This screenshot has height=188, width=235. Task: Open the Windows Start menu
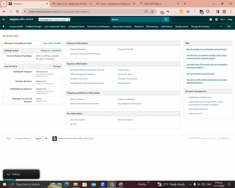4,184
